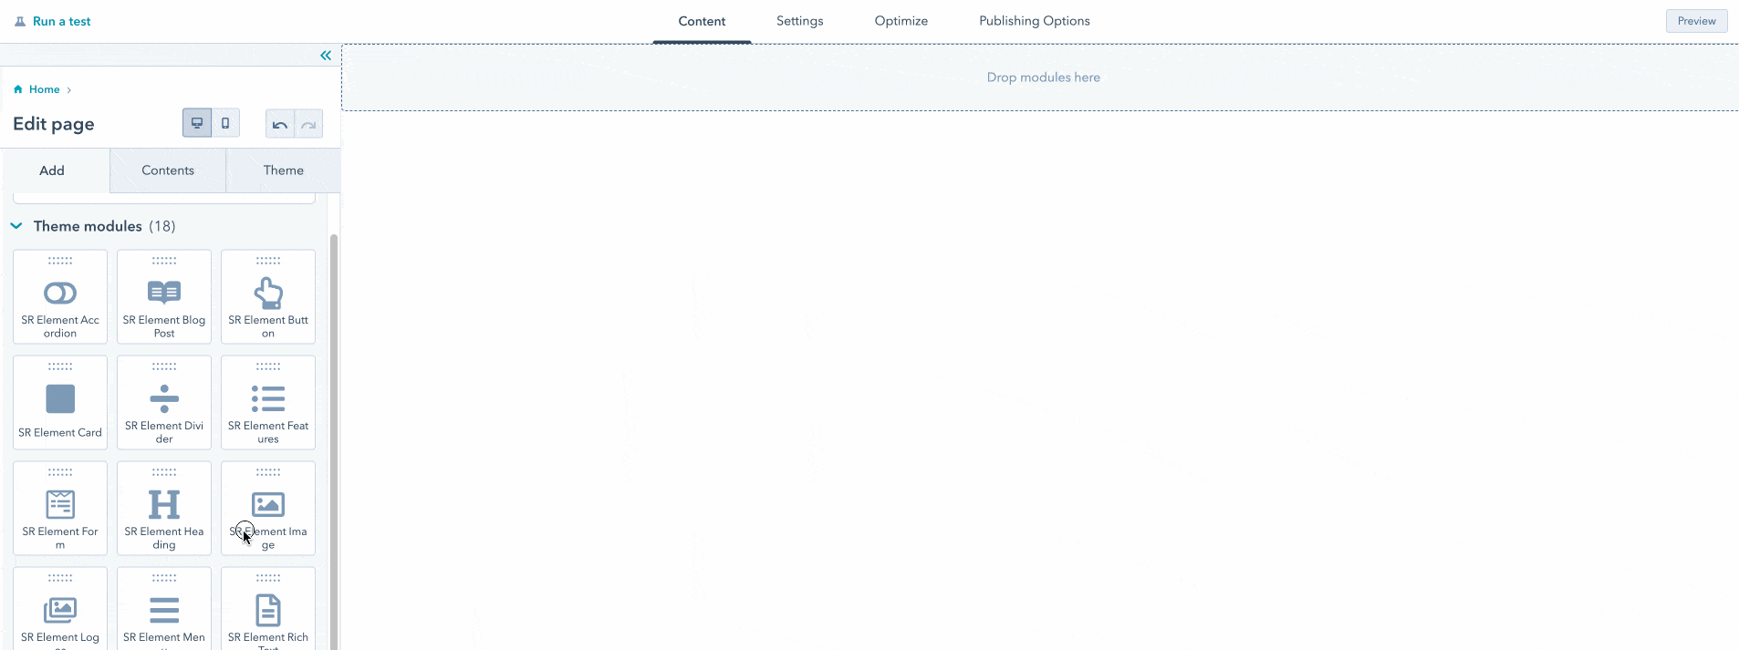Open the Settings tab
Screen dimensions: 1739x650
point(800,21)
